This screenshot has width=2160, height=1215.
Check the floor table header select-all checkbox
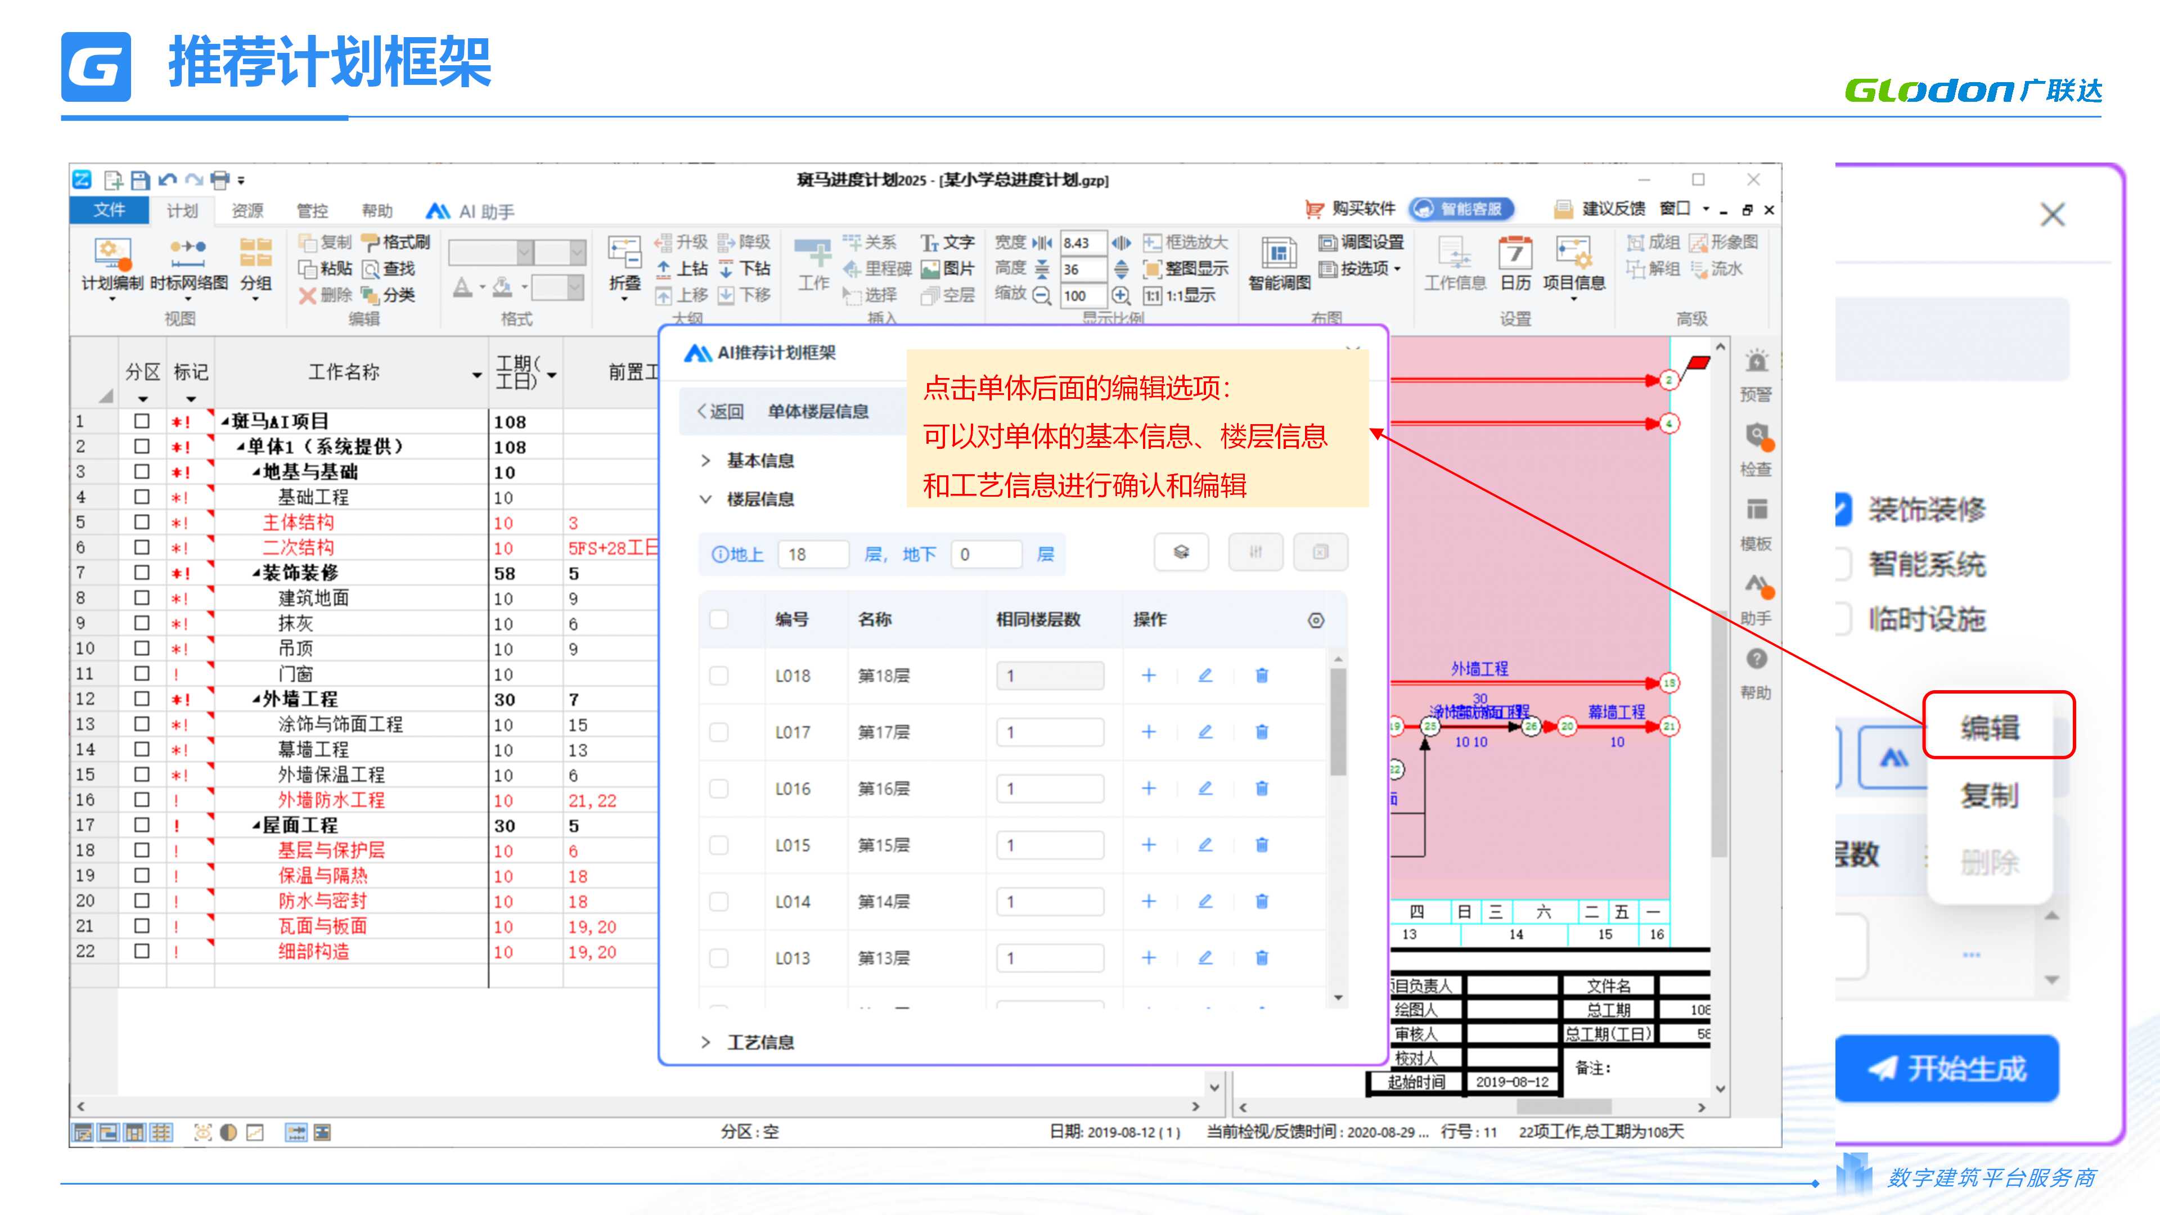719,620
